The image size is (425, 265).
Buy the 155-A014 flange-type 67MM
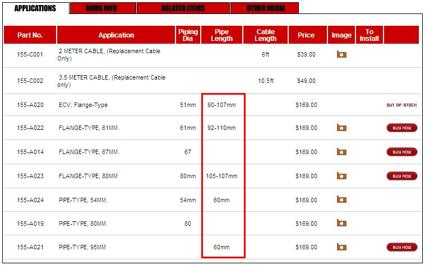(401, 152)
